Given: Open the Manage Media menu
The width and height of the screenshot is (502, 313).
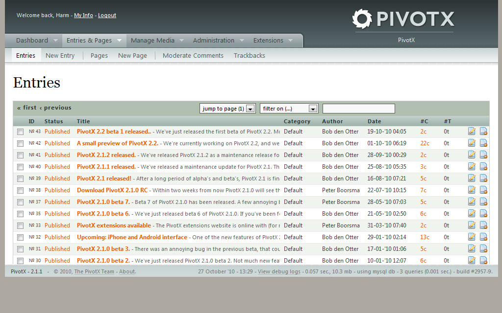Looking at the screenshot, I should click(153, 40).
